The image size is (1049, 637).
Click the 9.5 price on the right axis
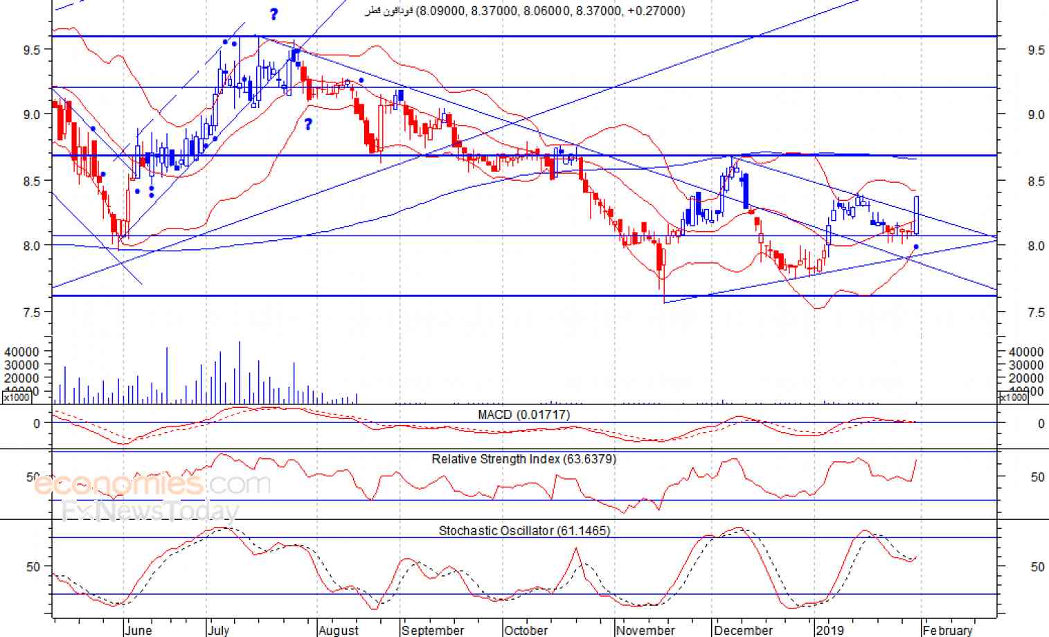(x=1036, y=50)
